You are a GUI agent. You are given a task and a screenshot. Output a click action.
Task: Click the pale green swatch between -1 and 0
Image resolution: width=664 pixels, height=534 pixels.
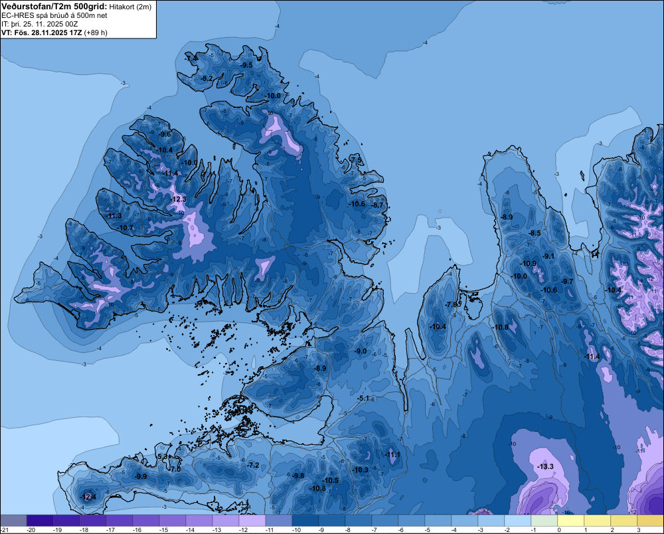[544, 520]
